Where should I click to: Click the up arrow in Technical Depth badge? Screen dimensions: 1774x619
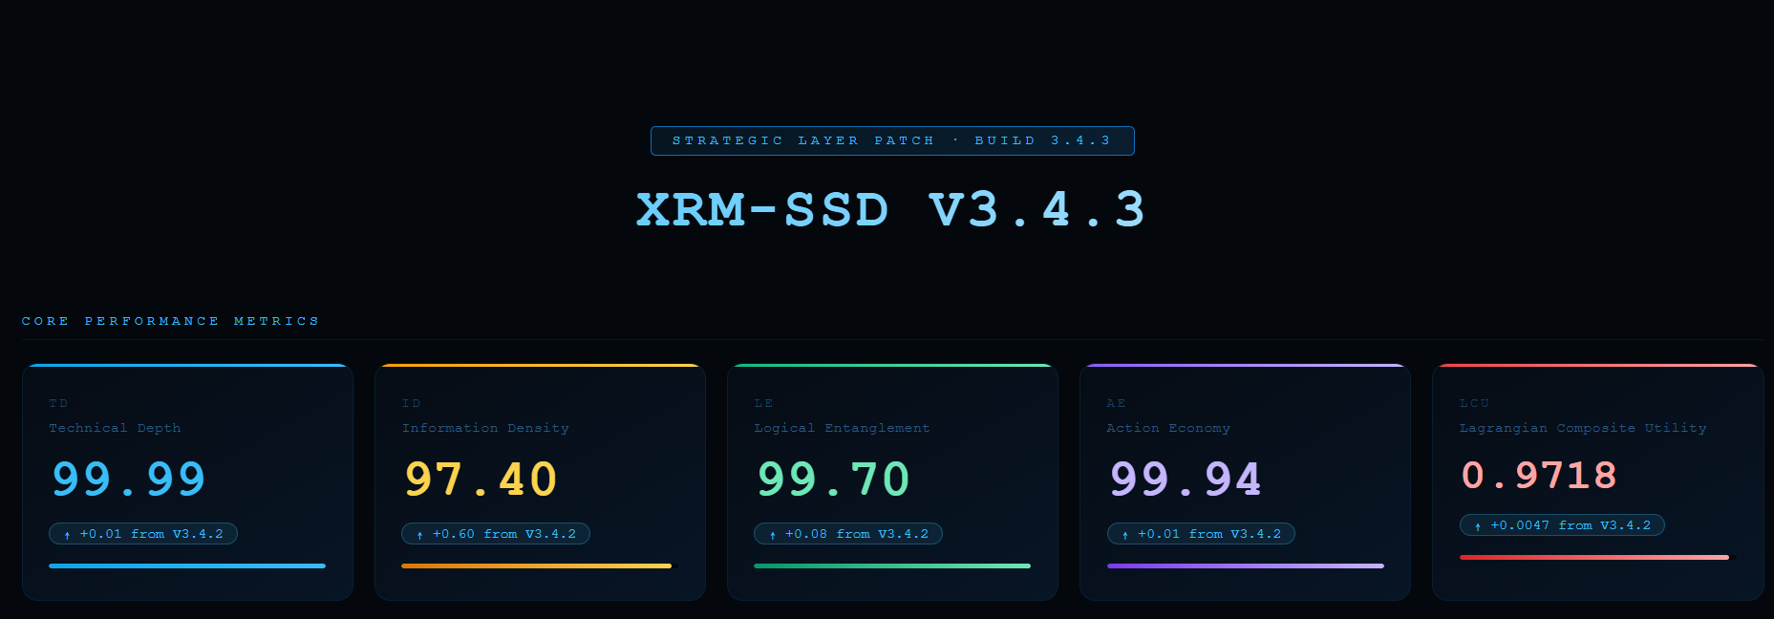[67, 535]
